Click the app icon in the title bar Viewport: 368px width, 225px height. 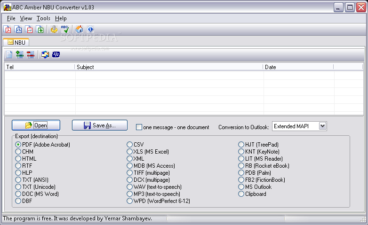point(7,7)
